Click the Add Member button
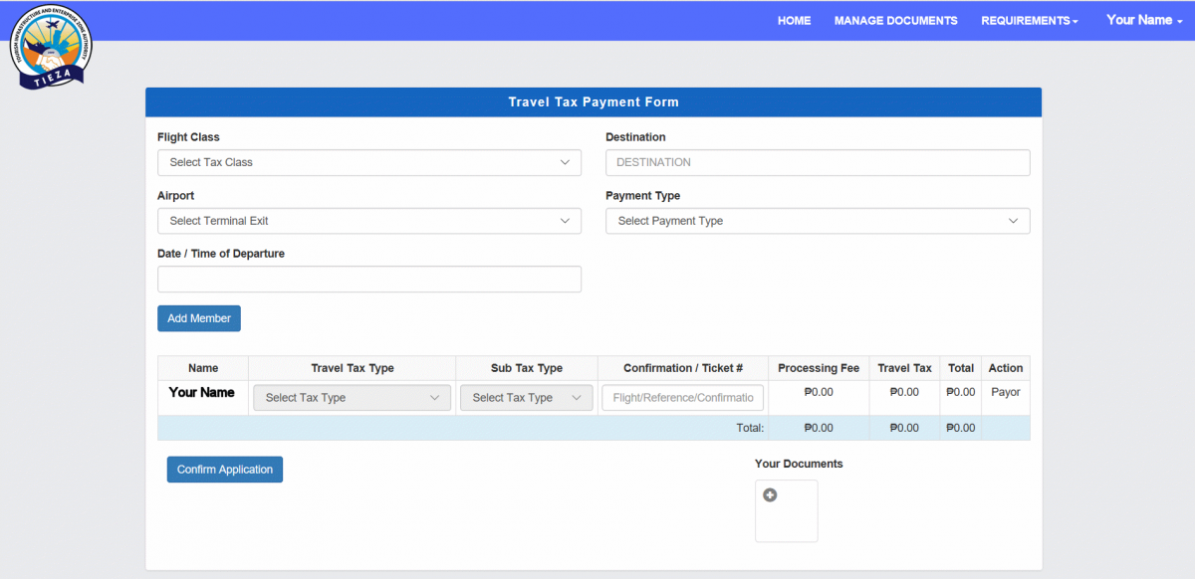Screen dimensions: 1195x579 [x=199, y=318]
